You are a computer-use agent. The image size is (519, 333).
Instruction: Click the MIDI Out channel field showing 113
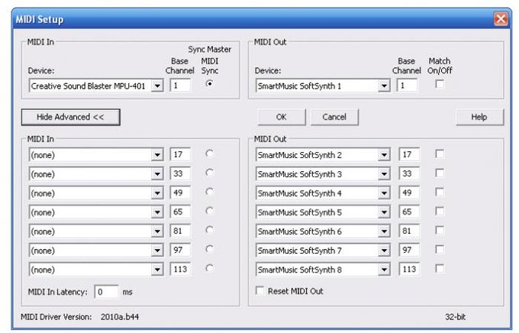(x=409, y=270)
